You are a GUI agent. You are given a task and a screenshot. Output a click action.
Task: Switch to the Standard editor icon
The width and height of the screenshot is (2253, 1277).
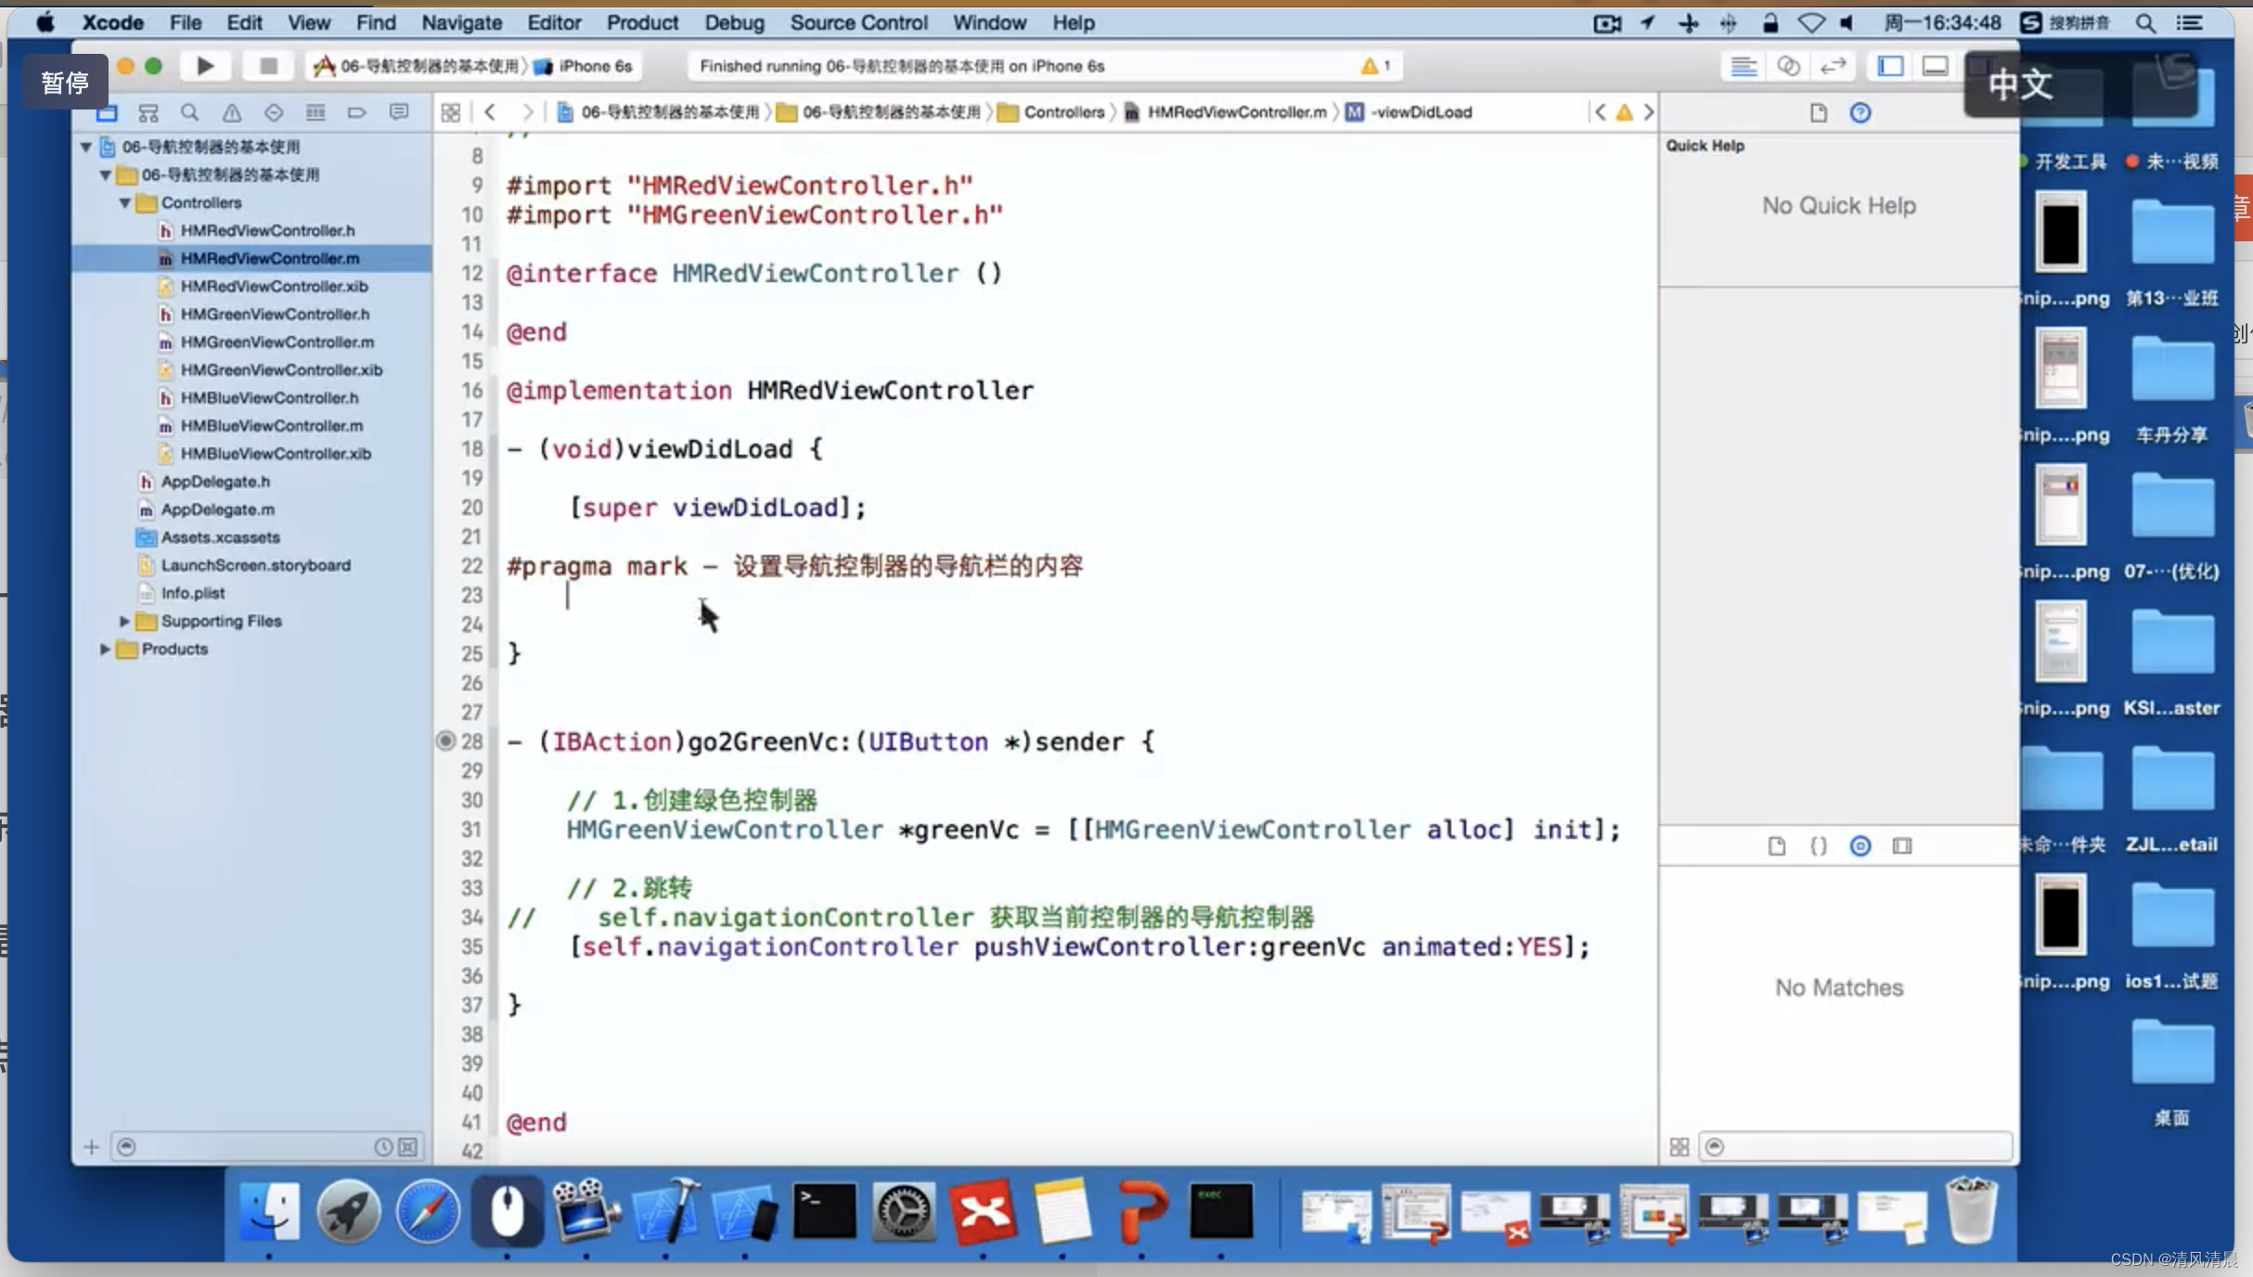tap(1744, 66)
